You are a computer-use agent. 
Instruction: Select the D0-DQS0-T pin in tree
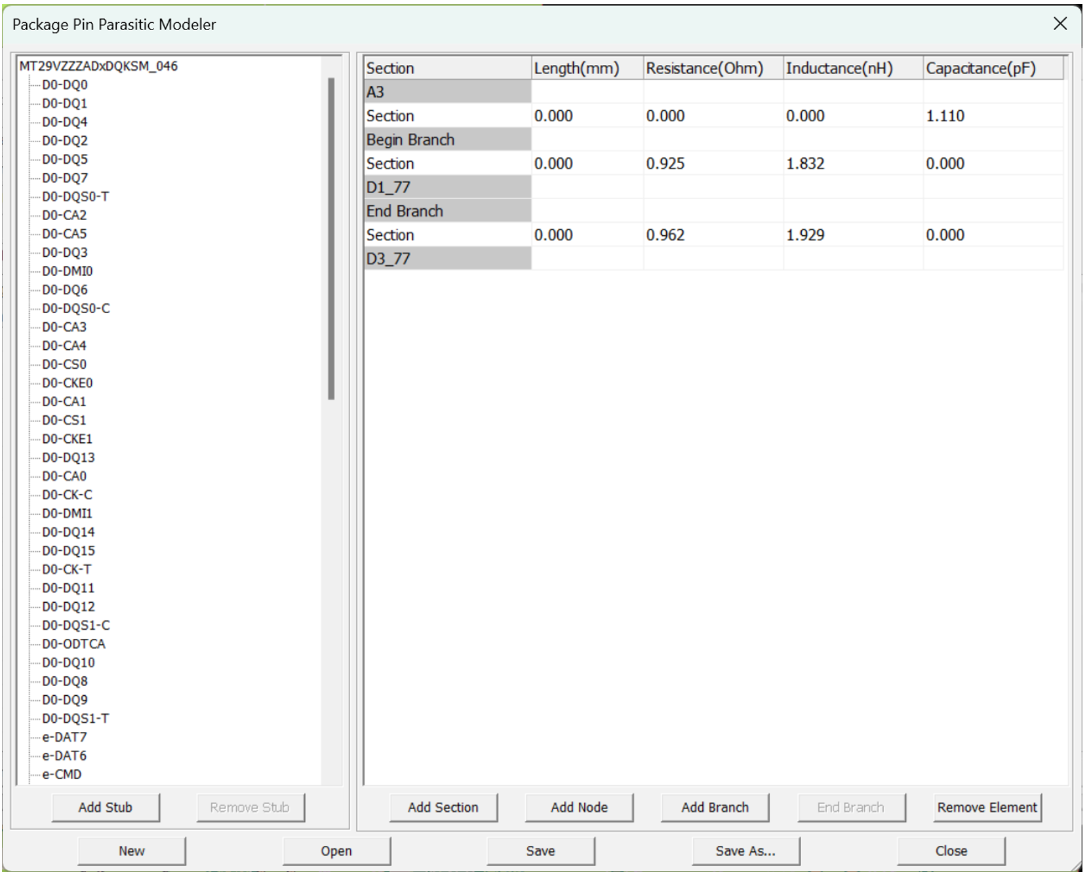point(75,197)
